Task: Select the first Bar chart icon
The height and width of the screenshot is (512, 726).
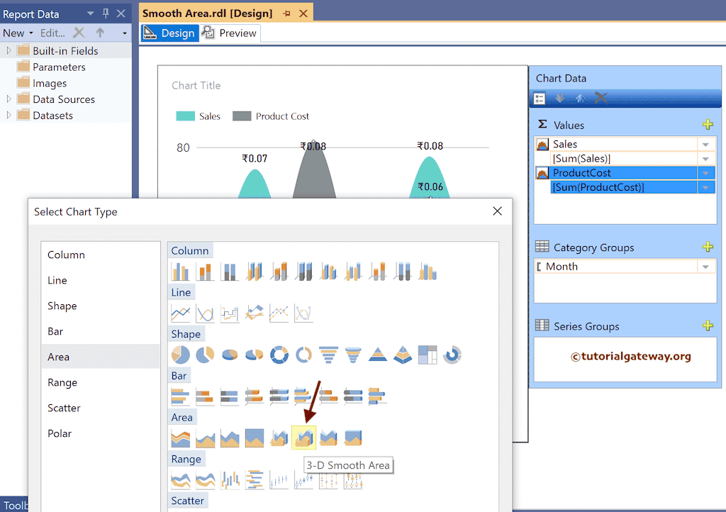Action: (180, 396)
